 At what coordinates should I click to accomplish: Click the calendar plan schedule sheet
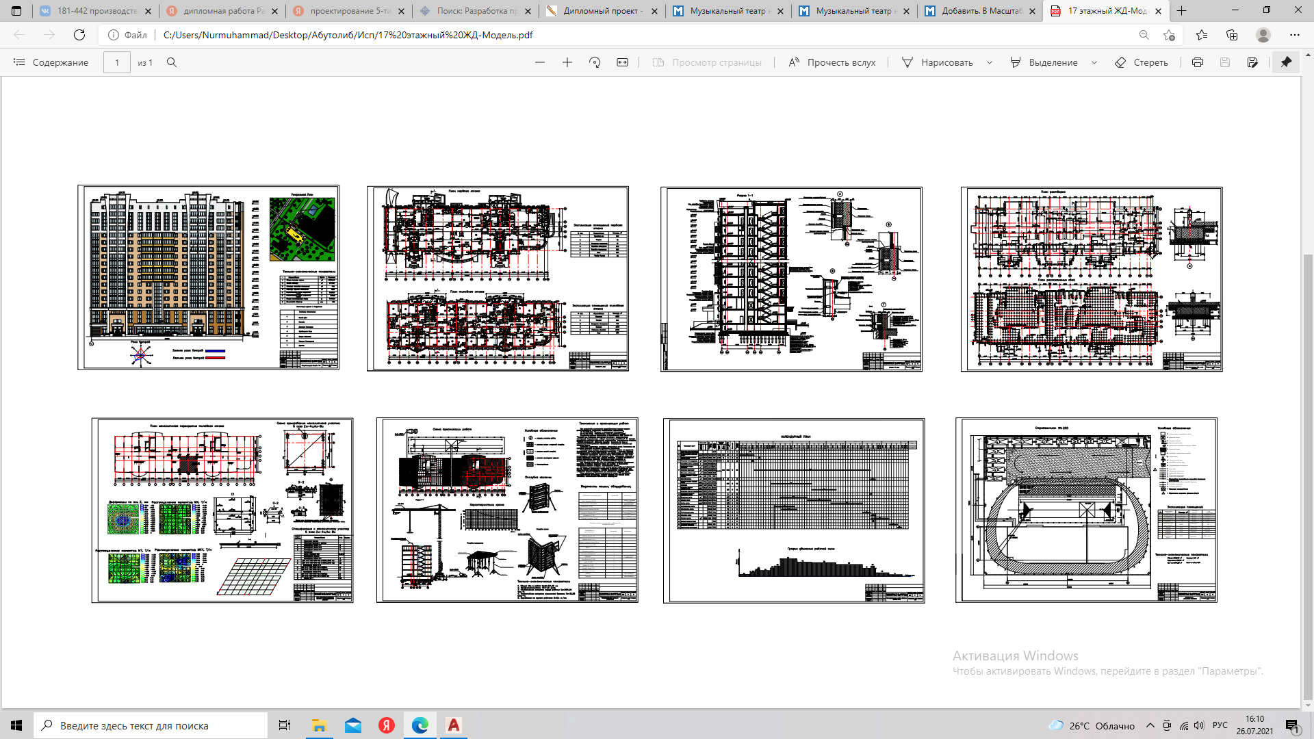coord(794,510)
